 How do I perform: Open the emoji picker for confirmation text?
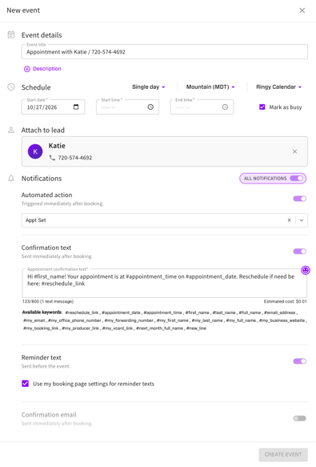coord(306,270)
